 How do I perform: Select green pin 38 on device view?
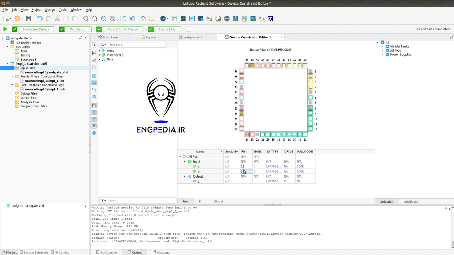point(252,66)
